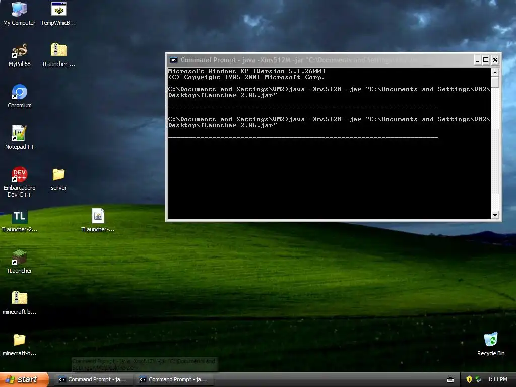This screenshot has height=387, width=516.
Task: Click the "(C) Copyright 1985-2001 Microsoft Corp." line
Action: click(x=246, y=77)
